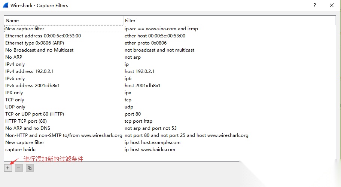Click the filter 'ether host 00:00:5e:00:53:00'
Image resolution: width=341 pixels, height=187 pixels.
[x=155, y=36]
